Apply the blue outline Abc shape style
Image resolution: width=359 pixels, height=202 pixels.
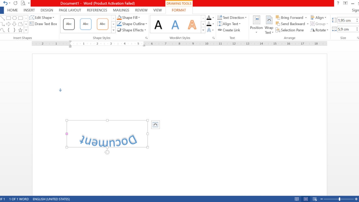(86, 24)
